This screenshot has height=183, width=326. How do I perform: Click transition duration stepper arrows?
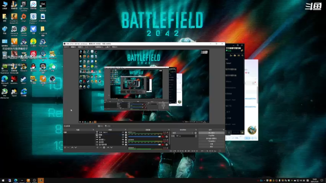point(196,136)
